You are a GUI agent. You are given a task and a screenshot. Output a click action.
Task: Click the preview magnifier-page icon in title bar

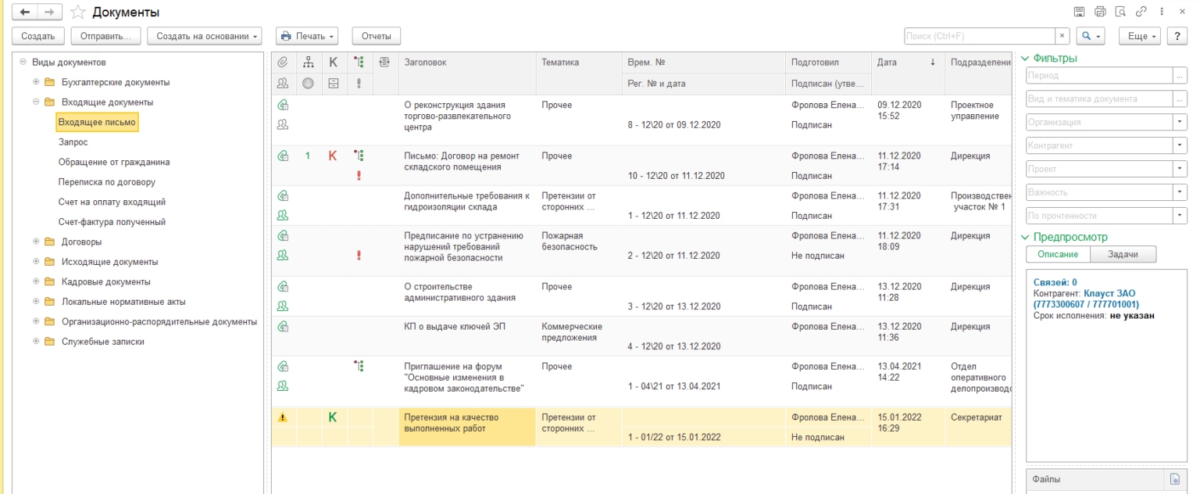(x=1120, y=12)
